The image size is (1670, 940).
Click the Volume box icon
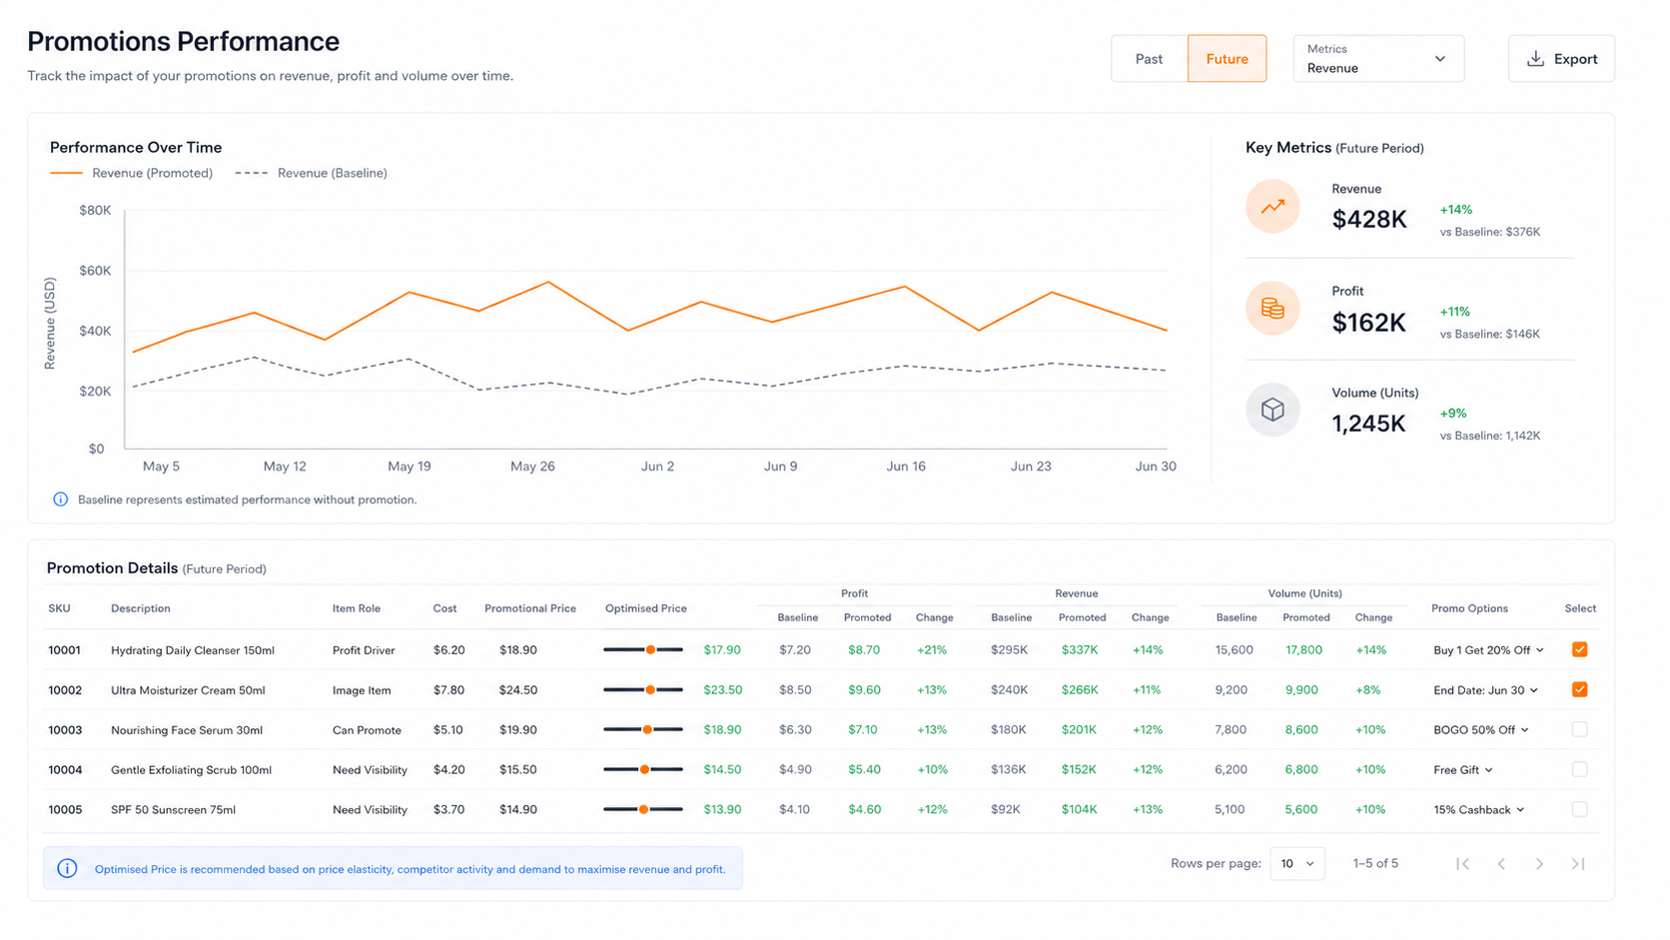[1272, 410]
